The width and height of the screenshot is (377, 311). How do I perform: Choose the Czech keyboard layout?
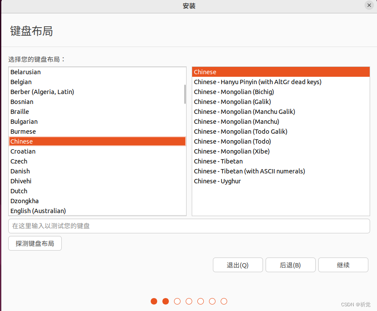click(19, 161)
